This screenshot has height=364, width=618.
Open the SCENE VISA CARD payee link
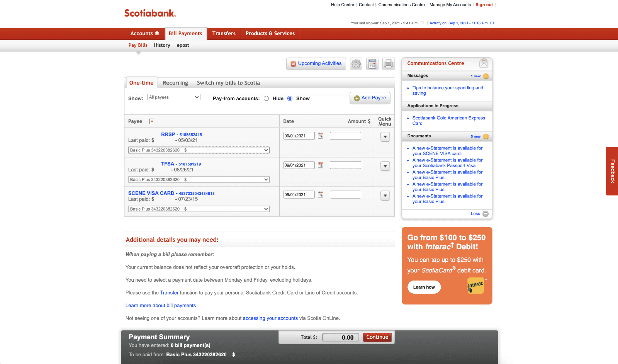pyautogui.click(x=171, y=193)
